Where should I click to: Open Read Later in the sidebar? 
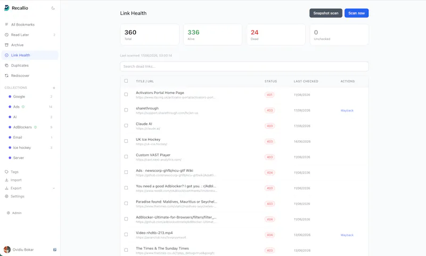click(x=30, y=35)
